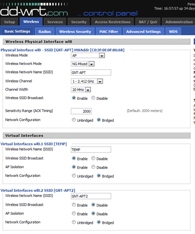Enable SSID Broadcast for GNT-APT2

click(74, 205)
